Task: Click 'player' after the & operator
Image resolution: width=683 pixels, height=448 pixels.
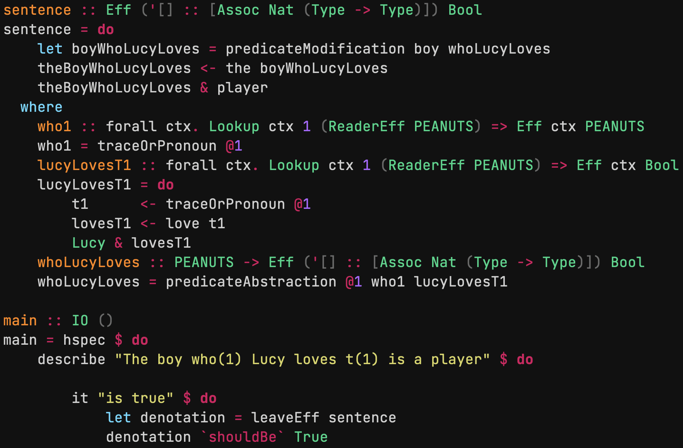Action: [x=243, y=87]
